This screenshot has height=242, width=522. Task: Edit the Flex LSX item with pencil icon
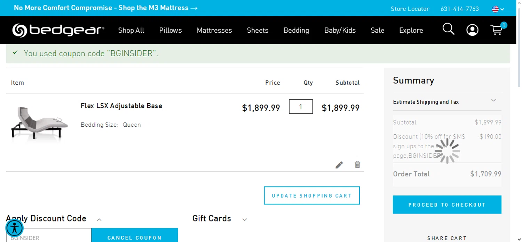339,165
